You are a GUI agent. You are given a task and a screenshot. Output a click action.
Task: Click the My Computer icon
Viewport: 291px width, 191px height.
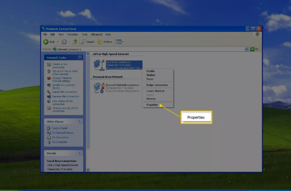49,142
